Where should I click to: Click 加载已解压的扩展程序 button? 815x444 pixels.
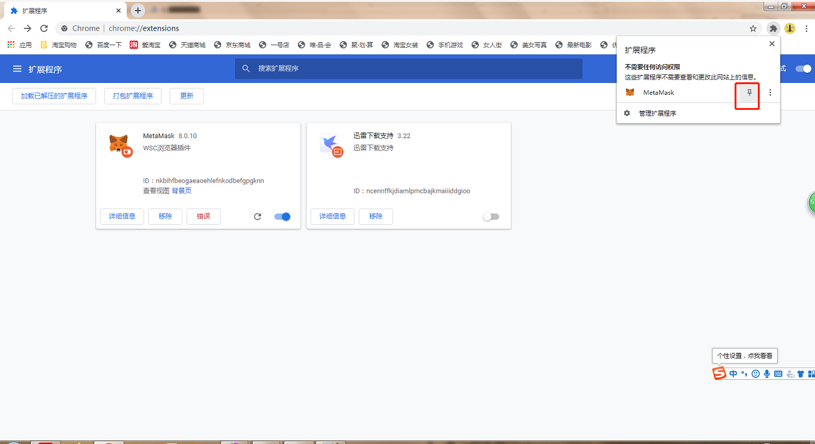tap(54, 96)
